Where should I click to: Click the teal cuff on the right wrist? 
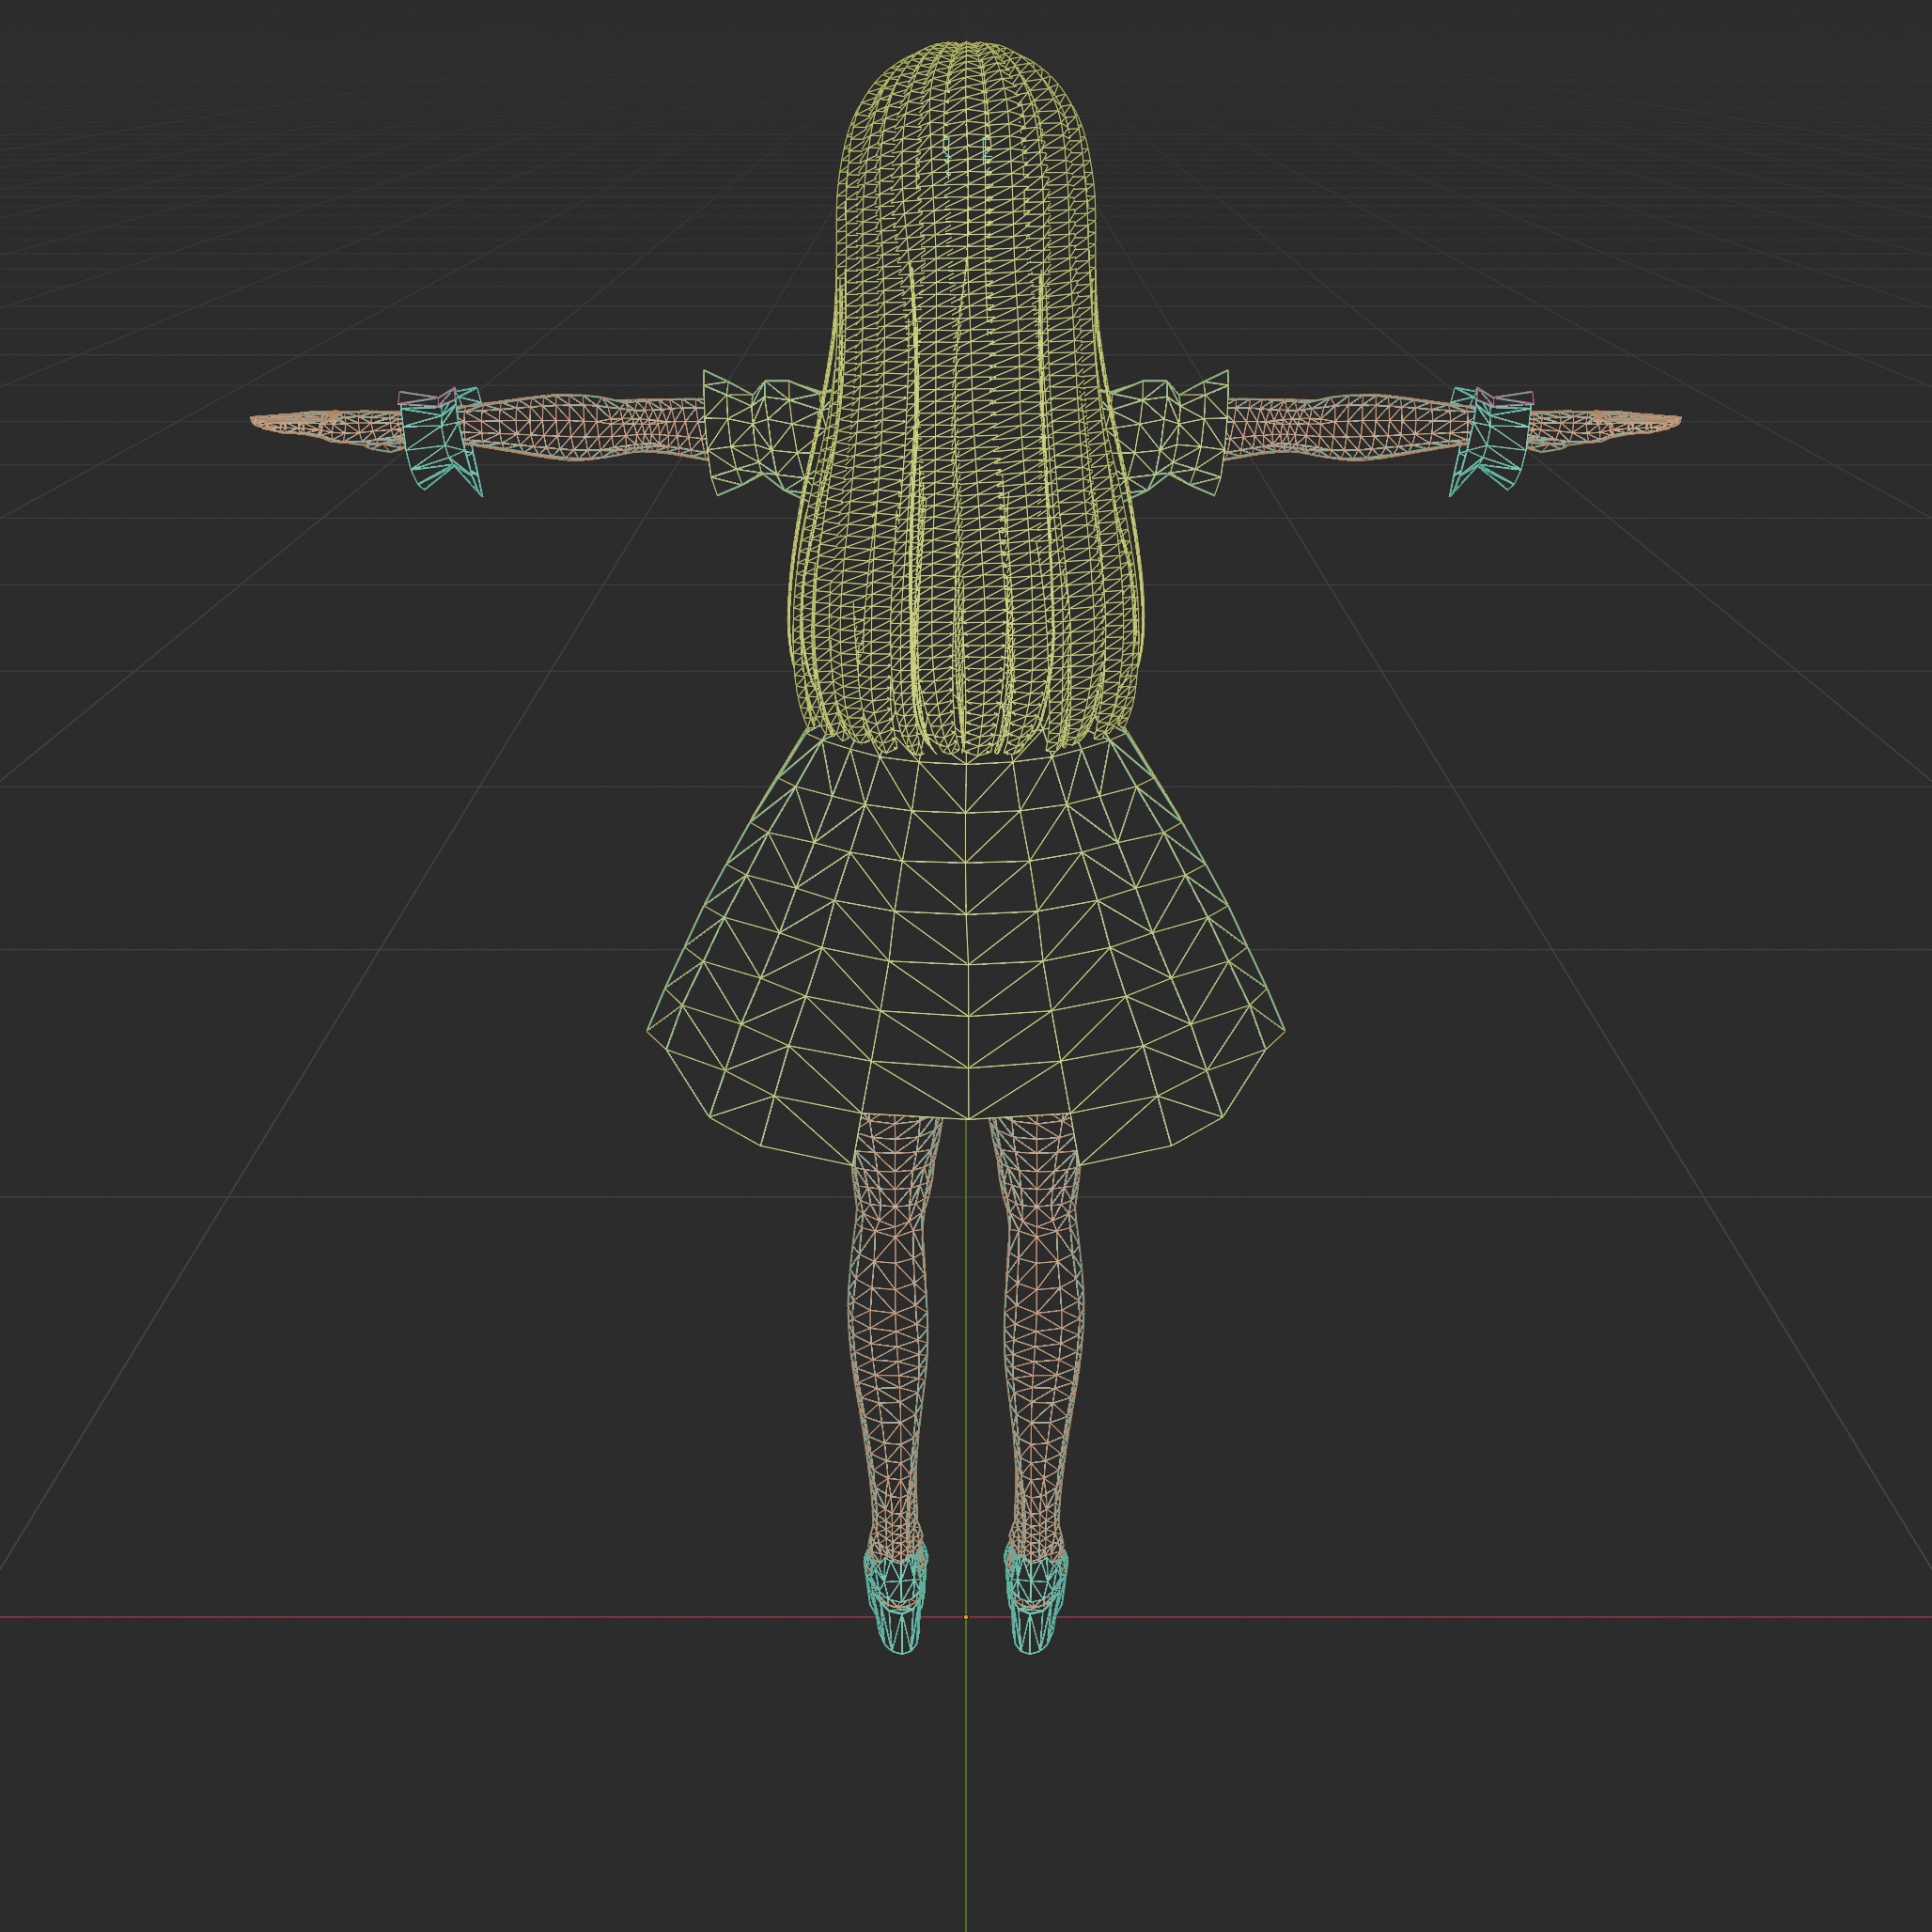pos(1492,442)
